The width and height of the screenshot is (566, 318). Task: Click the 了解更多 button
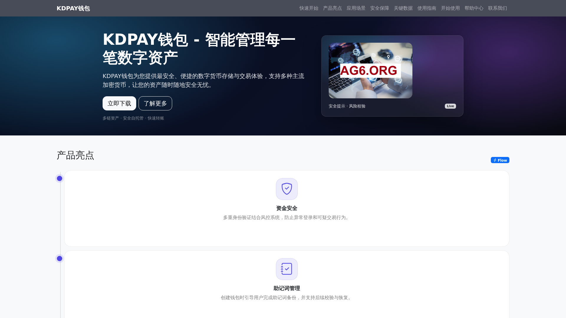155,103
